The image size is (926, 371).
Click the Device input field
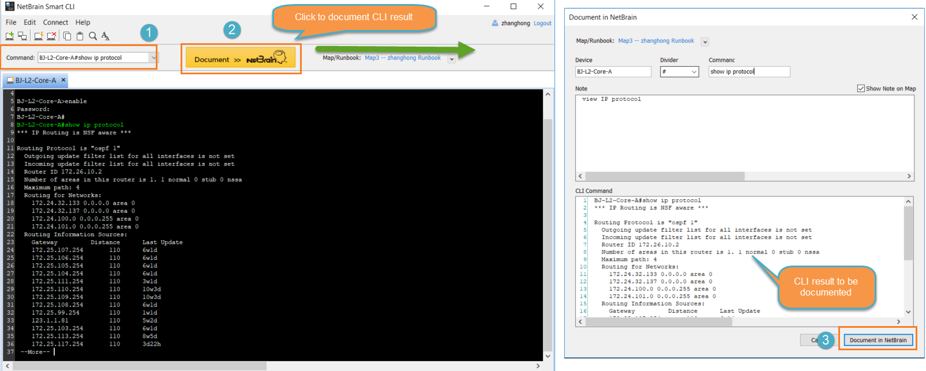click(613, 71)
